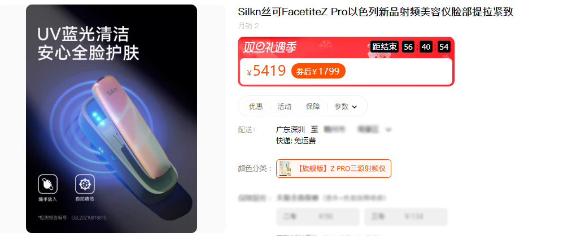Click the 距结束 countdown timer

coord(410,47)
